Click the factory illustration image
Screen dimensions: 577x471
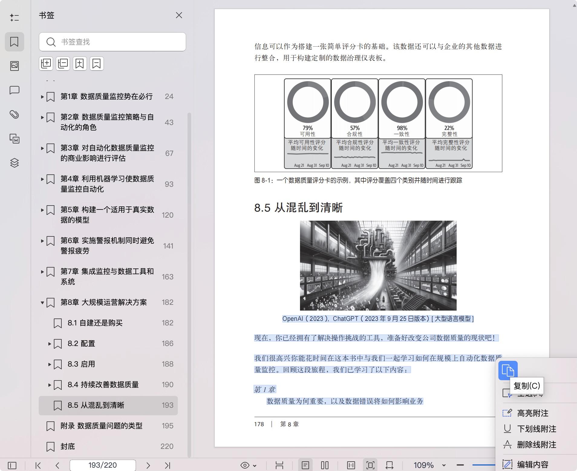point(378,265)
